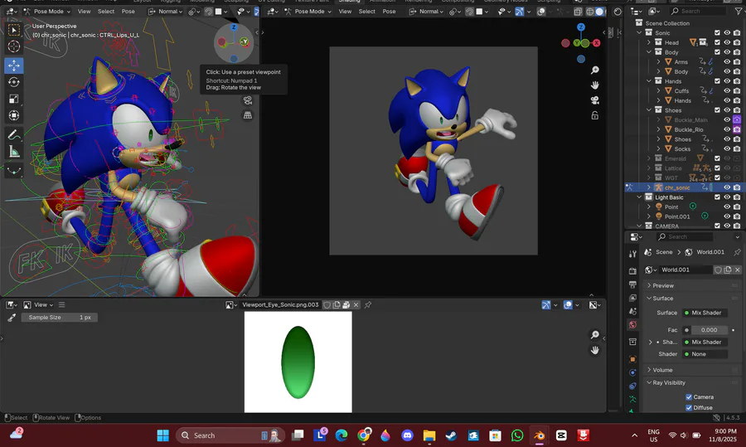Switch perspective/orthographic in the left viewport

click(247, 115)
